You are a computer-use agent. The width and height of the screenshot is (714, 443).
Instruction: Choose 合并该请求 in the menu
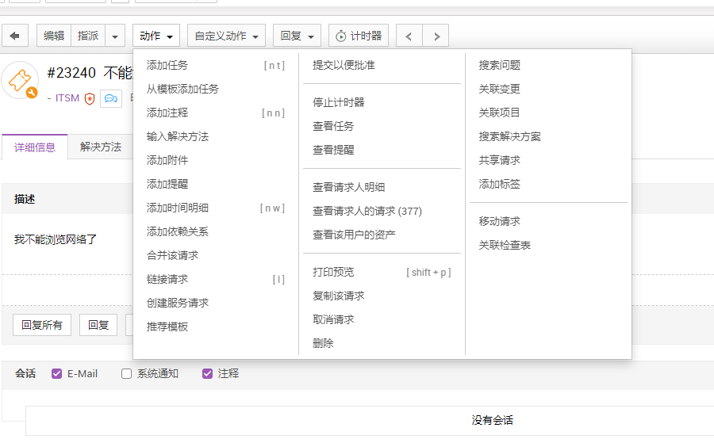(x=172, y=255)
